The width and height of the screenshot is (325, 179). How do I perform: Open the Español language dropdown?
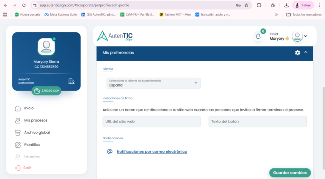[x=153, y=83]
